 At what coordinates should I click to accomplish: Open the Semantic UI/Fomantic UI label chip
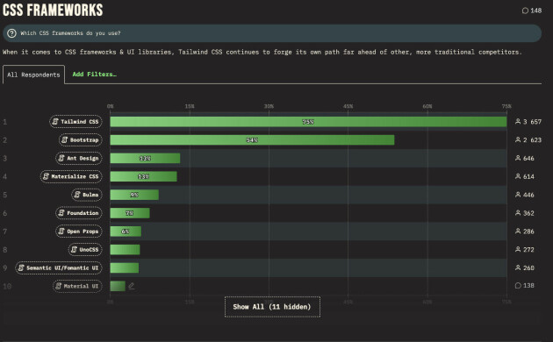59,268
